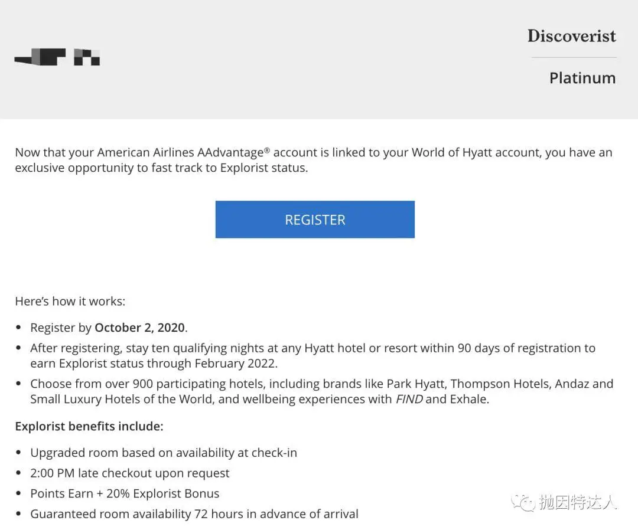Click the 抛因特达人 watermark text
Screen dimensions: 638x530
click(x=578, y=503)
